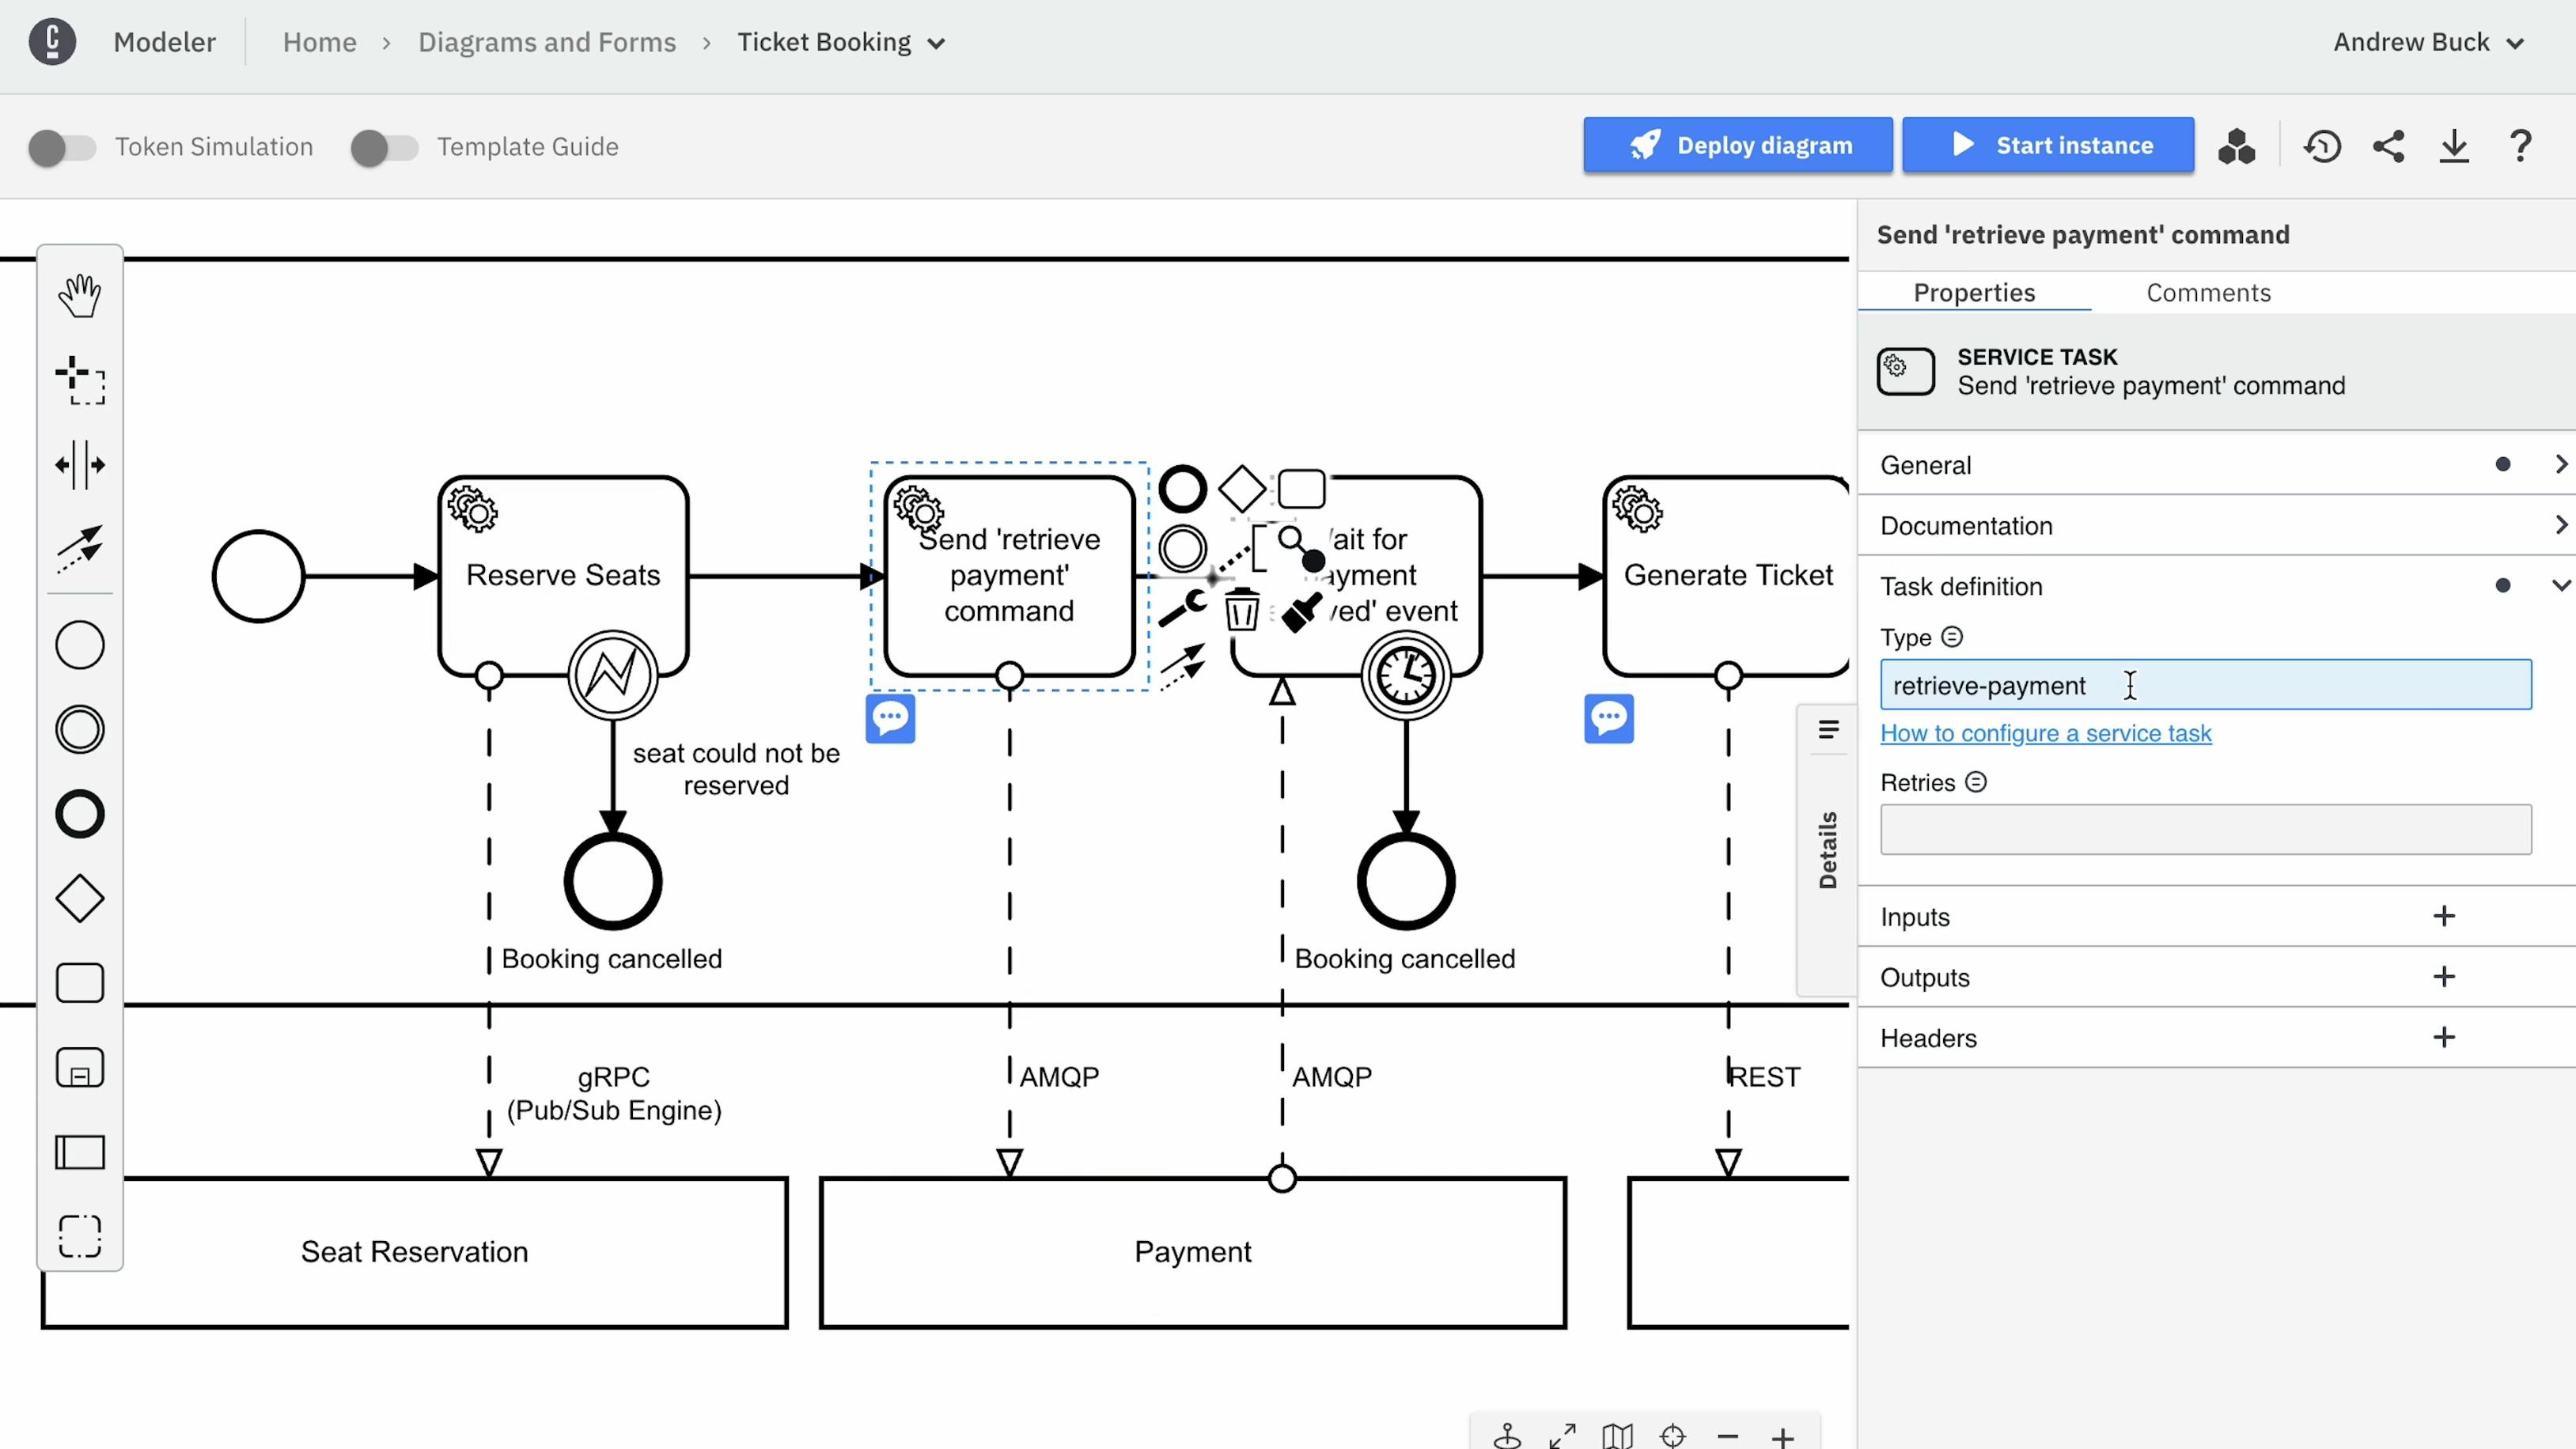Viewport: 2576px width, 1449px height.
Task: Activate the lasso selection tool
Action: tap(80, 380)
